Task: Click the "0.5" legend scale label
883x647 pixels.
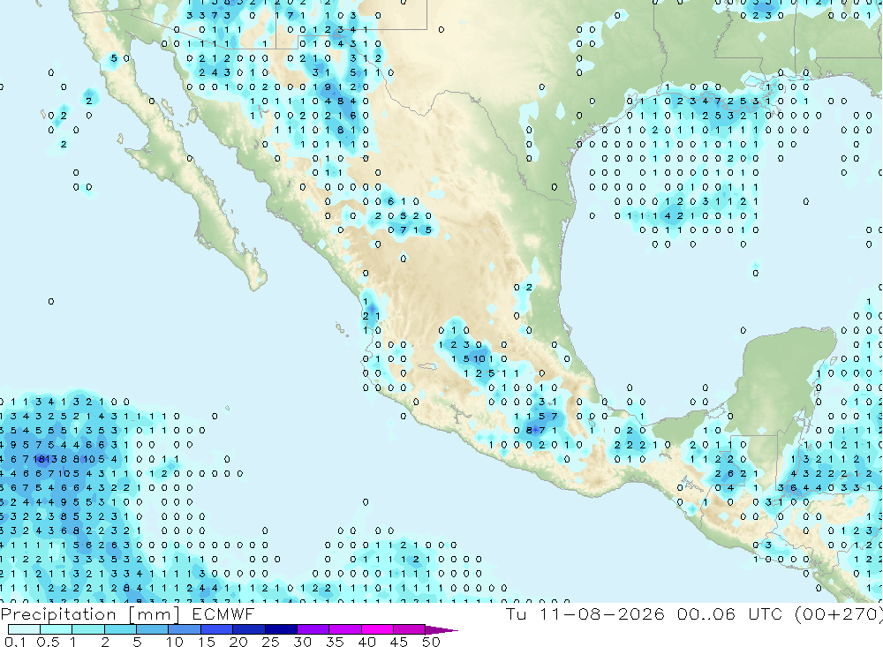Action: click(48, 642)
